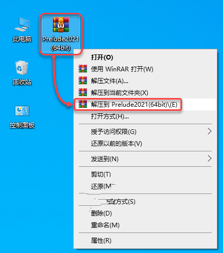Expand the 授予访问权限(G) submenu arrow
This screenshot has height=253, width=223.
(x=210, y=131)
